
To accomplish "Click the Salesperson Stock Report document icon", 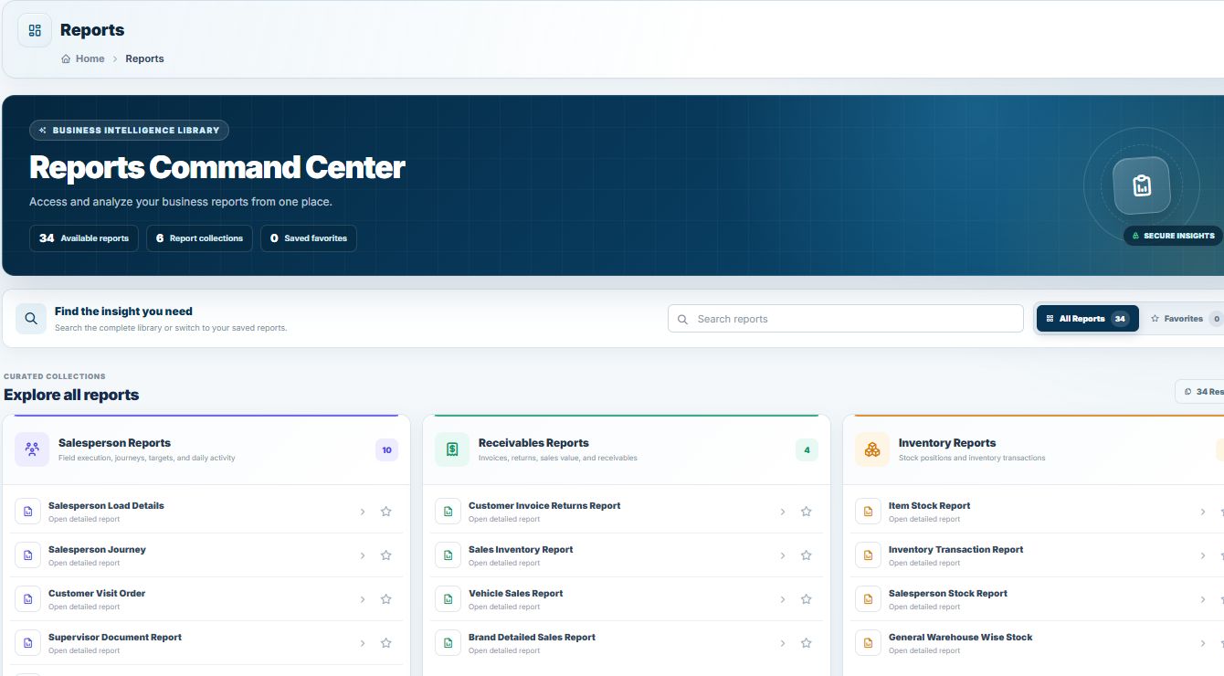I will [x=868, y=599].
